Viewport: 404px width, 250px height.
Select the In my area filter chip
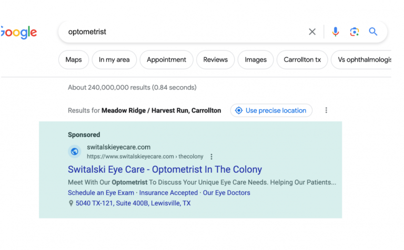pyautogui.click(x=114, y=60)
